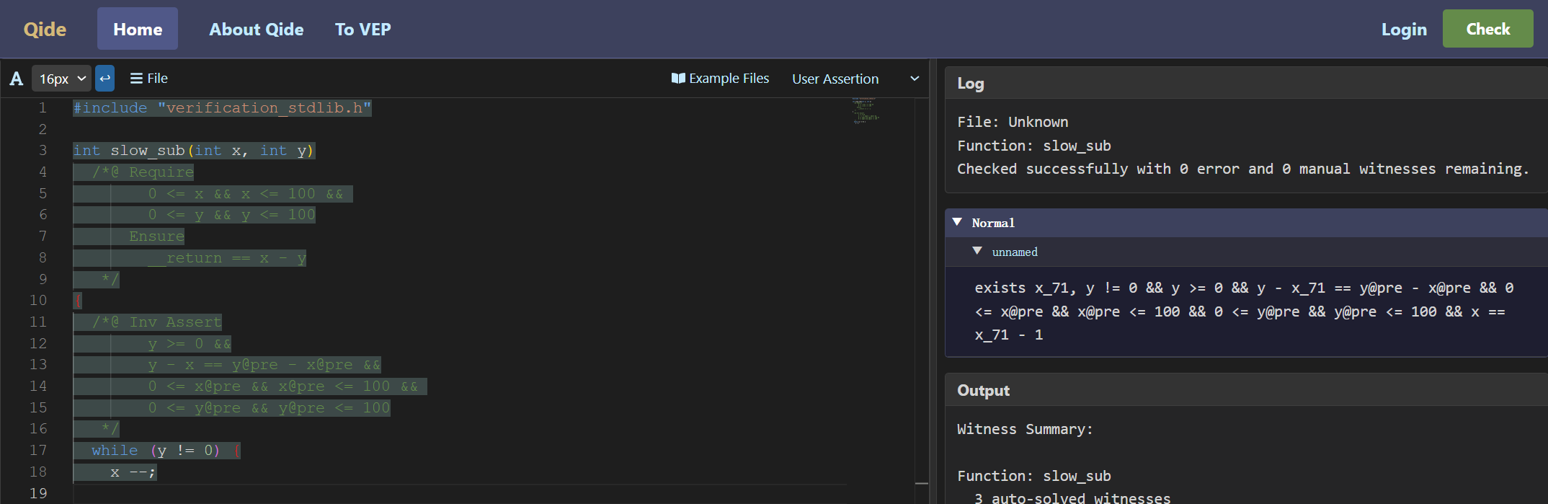Collapse the Normal section triangle
This screenshot has height=504, width=1548.
957,222
